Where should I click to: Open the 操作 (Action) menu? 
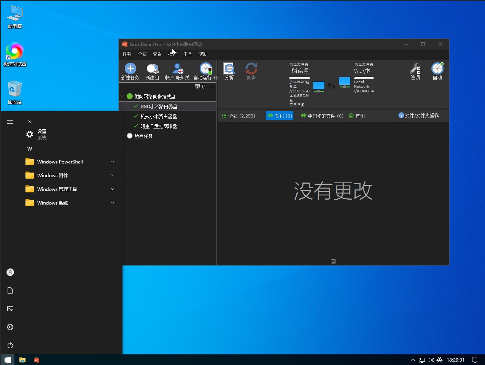(173, 54)
